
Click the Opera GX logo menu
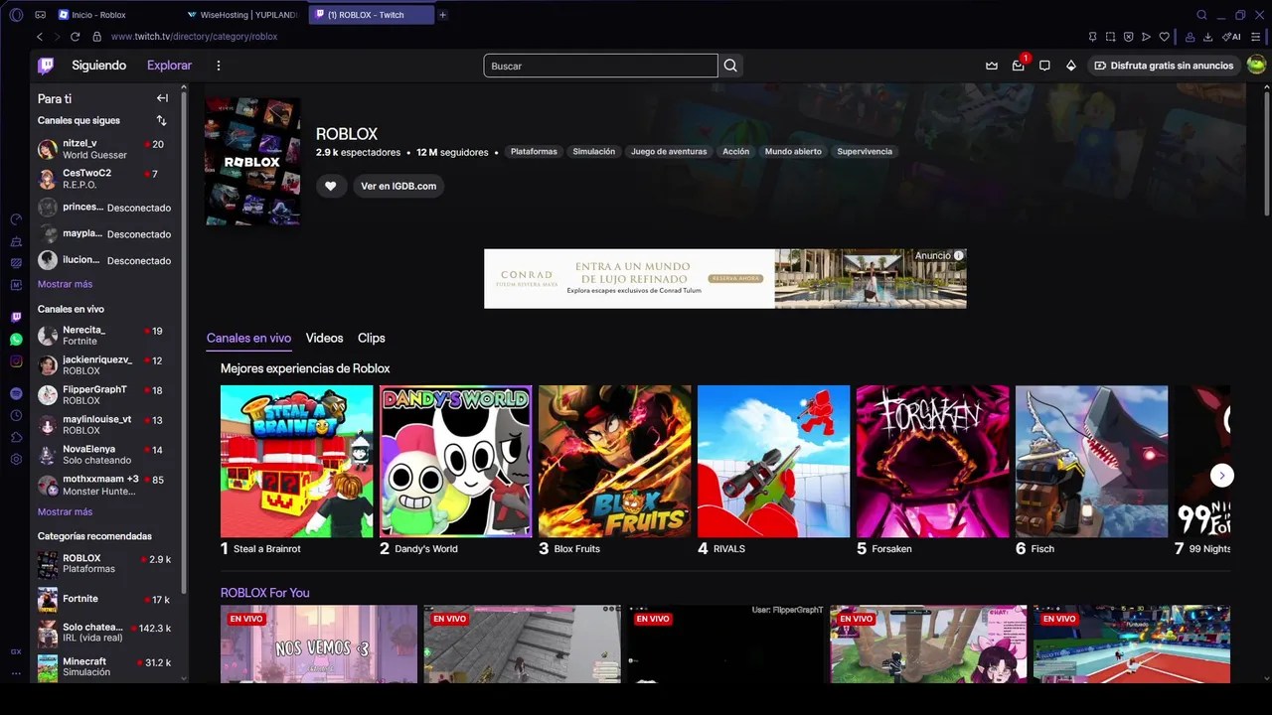click(16, 15)
